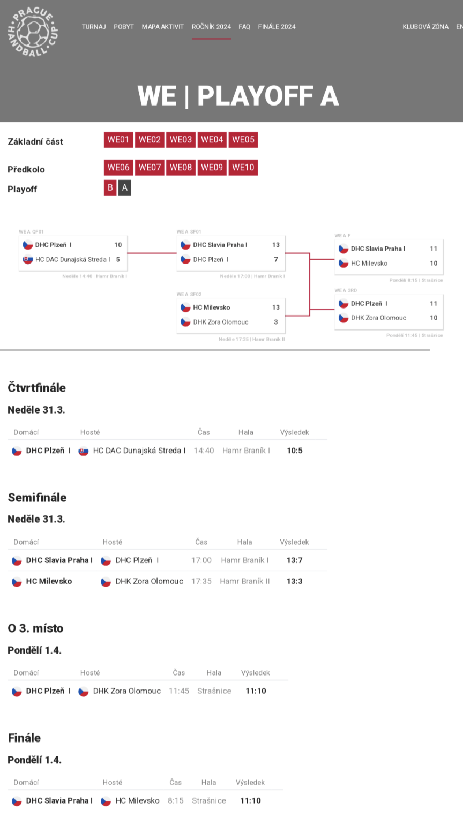Click the Slovak flag beside HC DAC Dunajská Streda in the quarterfinal table

[84, 451]
